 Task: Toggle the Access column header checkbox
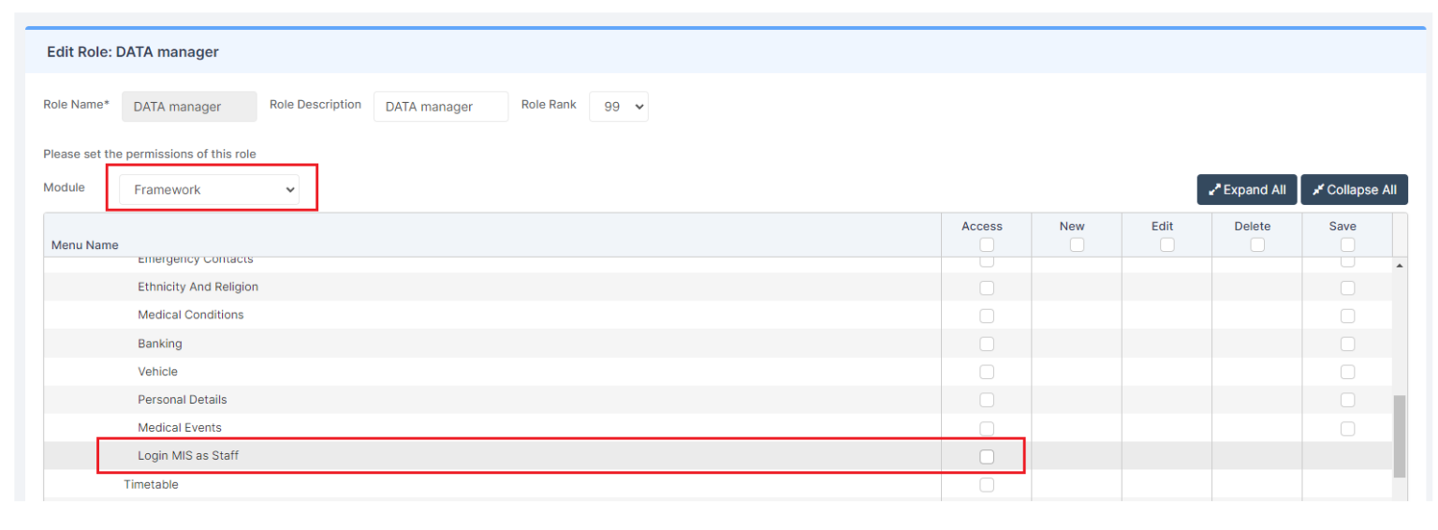[987, 244]
